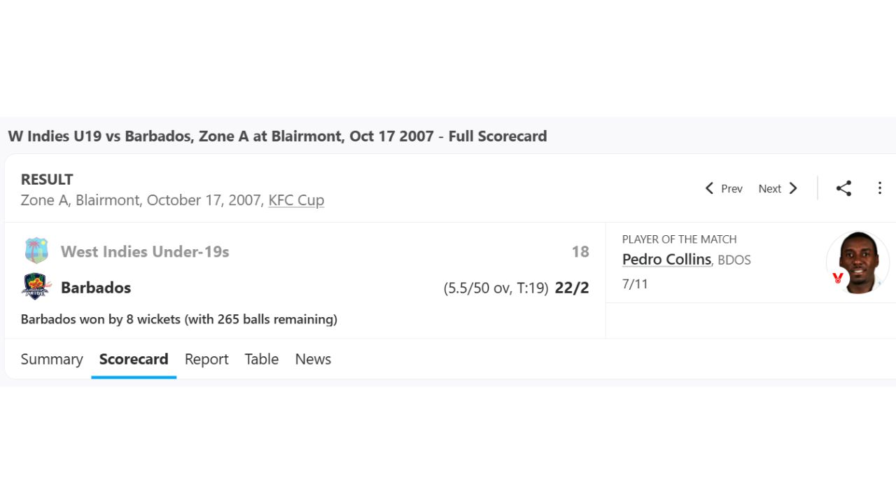Viewport: 896px width, 504px height.
Task: Click the share icon
Action: [x=843, y=188]
